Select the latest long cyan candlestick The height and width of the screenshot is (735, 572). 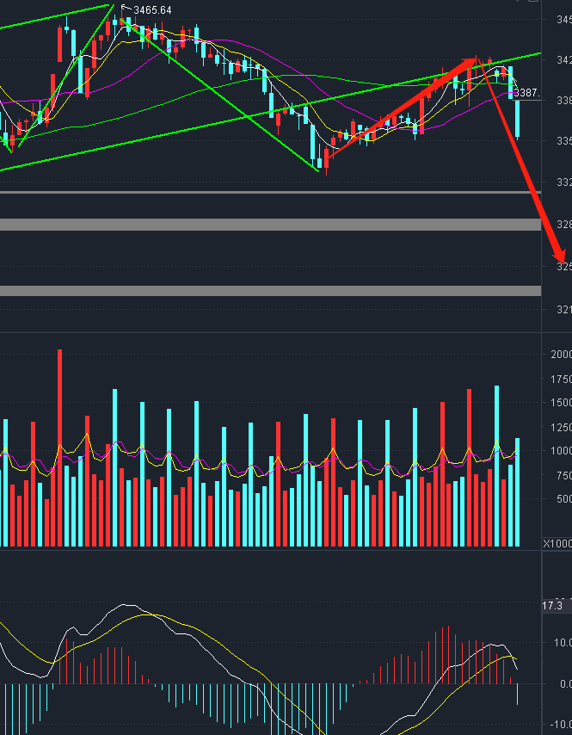tap(518, 119)
